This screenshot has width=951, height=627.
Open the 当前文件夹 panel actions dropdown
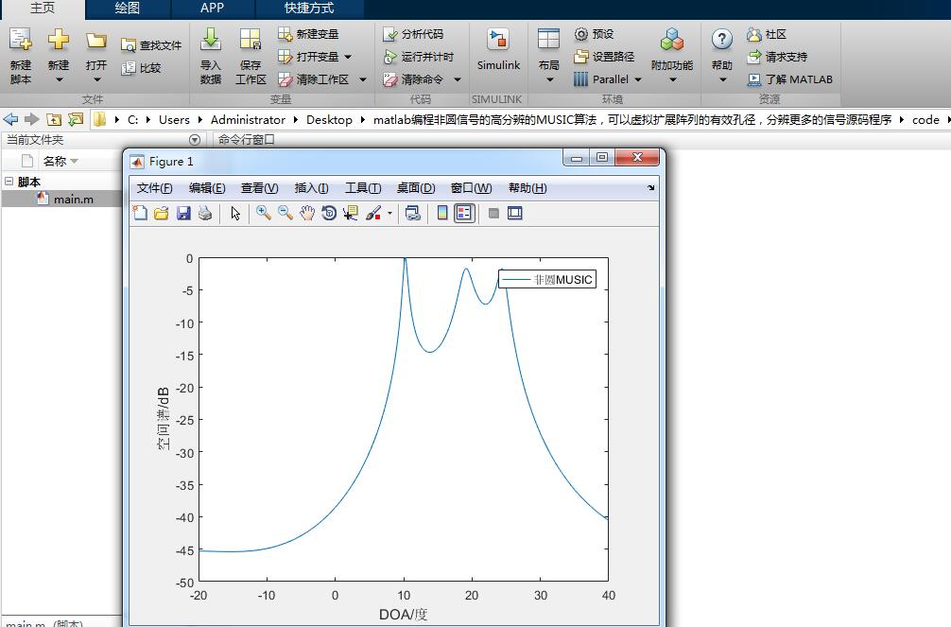195,140
